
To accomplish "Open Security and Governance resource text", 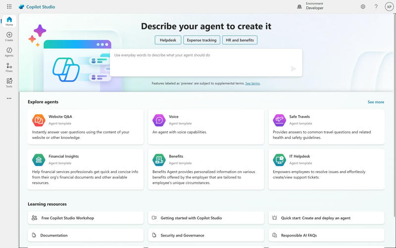I will [x=182, y=235].
